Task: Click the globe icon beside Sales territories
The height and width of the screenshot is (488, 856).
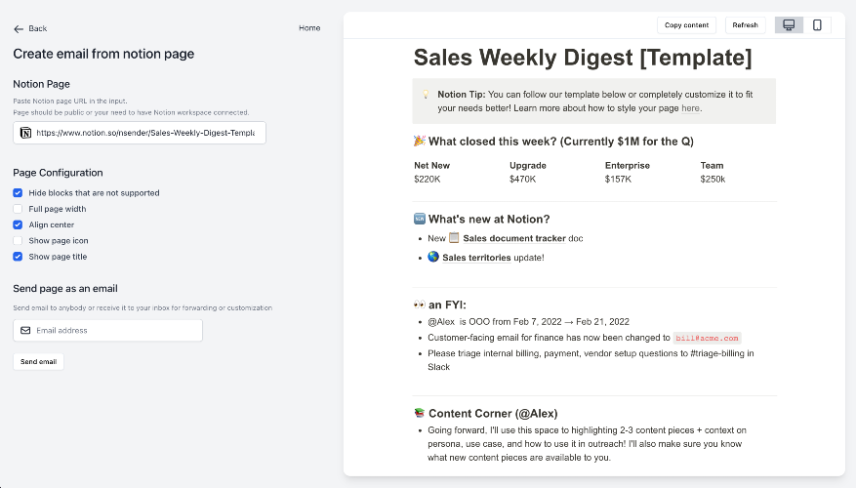Action: pos(433,257)
